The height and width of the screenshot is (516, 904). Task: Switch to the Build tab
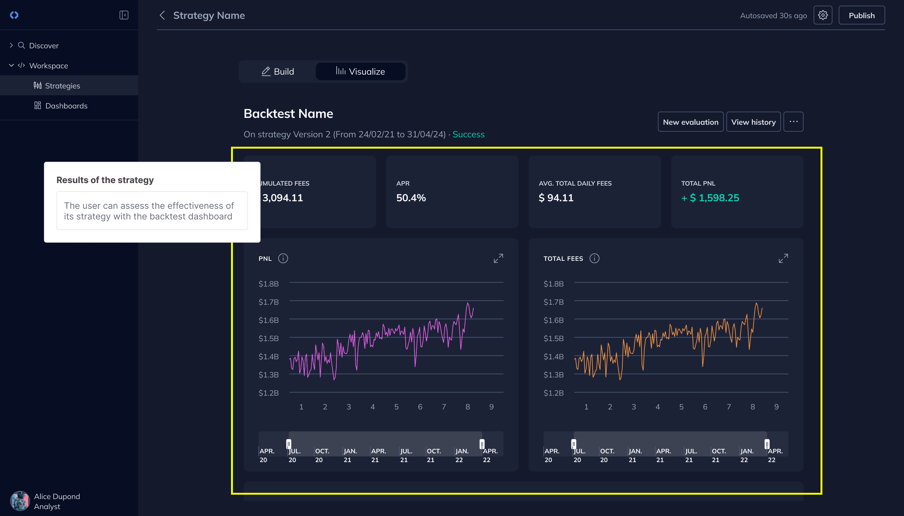click(278, 71)
